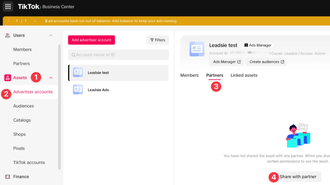Image resolution: width=330 pixels, height=185 pixels.
Task: Select the Leadsie test account row
Action: (118, 72)
